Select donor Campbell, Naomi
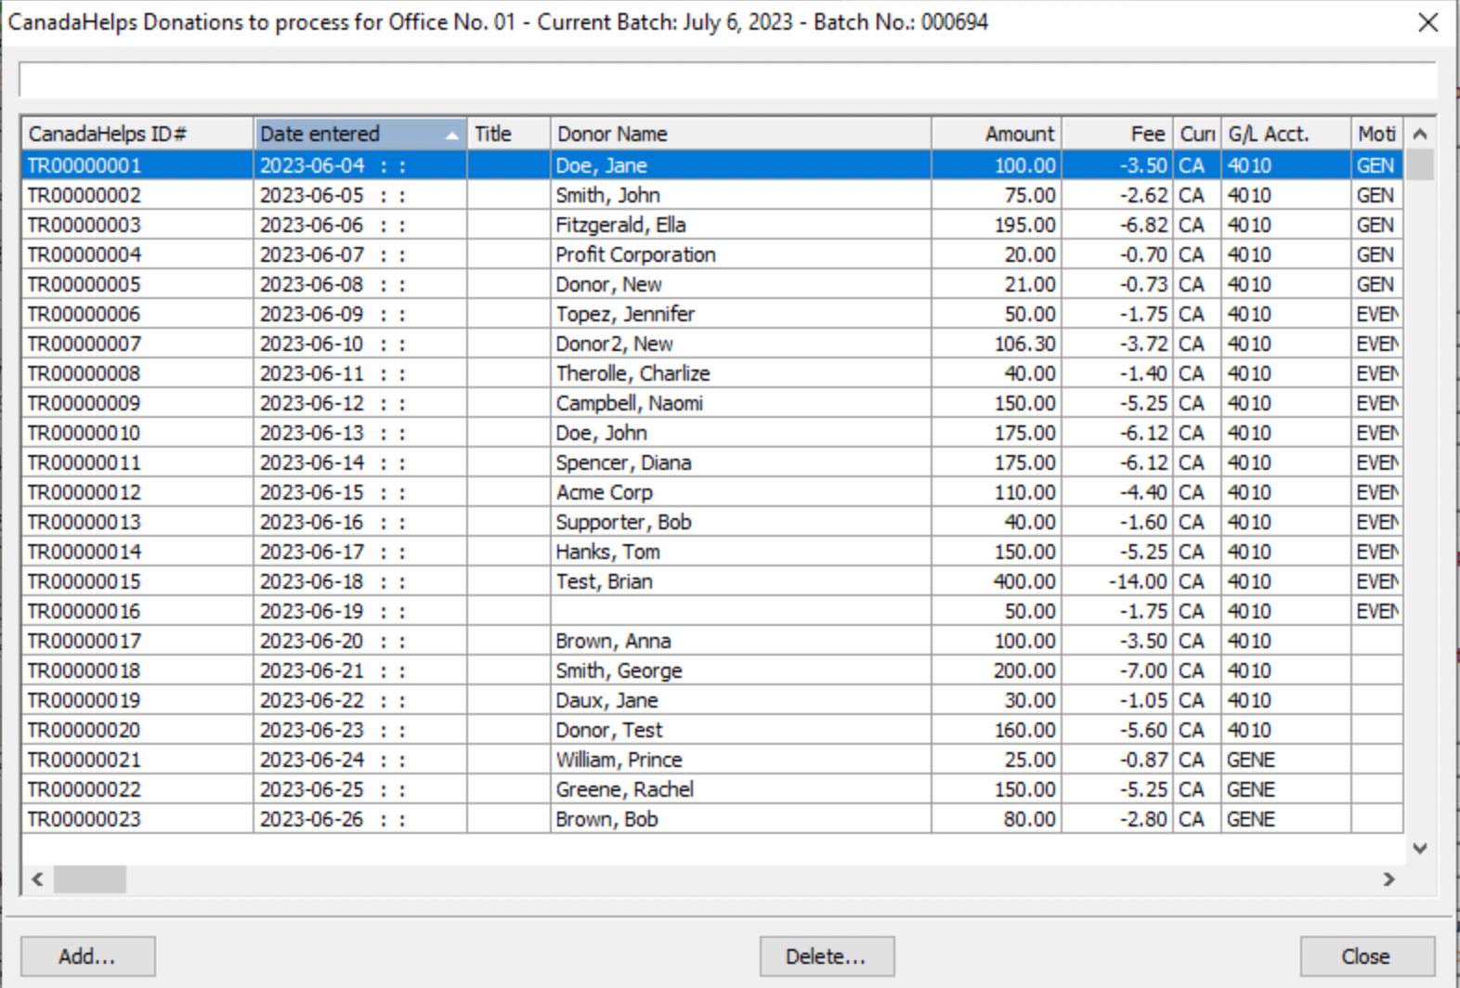 629,403
